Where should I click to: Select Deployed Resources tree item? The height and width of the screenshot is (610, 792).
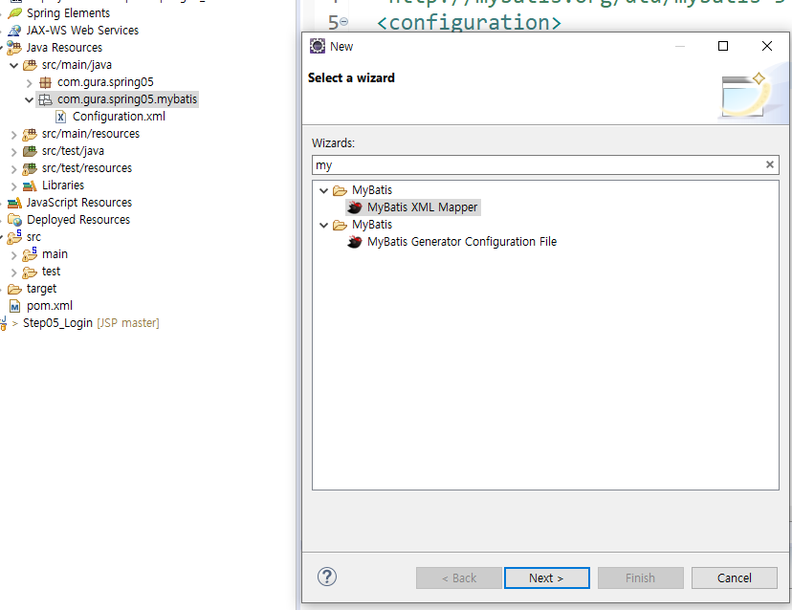[x=78, y=220]
